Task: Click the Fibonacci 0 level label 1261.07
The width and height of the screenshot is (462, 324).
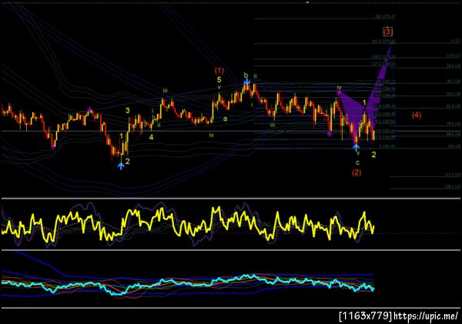Action: click(387, 145)
